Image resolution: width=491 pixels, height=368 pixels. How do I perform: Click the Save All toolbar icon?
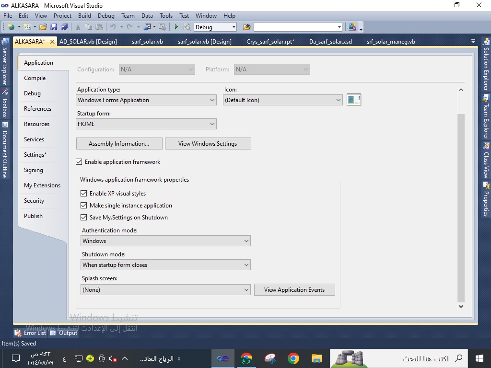click(x=64, y=27)
